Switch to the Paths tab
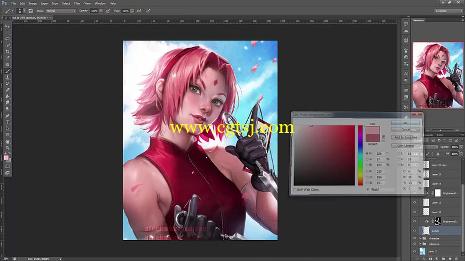The image size is (465, 261). coord(440,135)
